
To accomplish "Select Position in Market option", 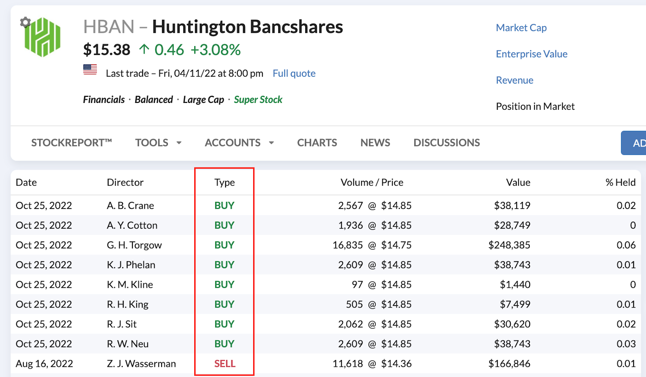I will click(x=535, y=107).
